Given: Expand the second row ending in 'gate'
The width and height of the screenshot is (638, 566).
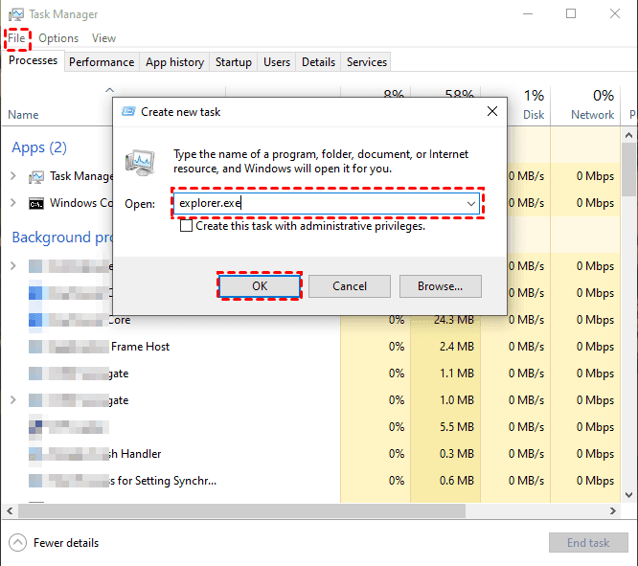Looking at the screenshot, I should pos(13,400).
